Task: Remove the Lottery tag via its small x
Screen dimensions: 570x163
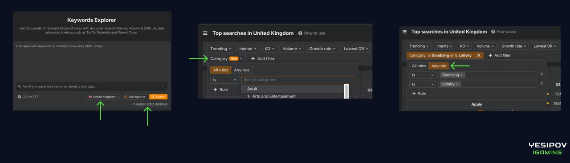Action: (457, 84)
